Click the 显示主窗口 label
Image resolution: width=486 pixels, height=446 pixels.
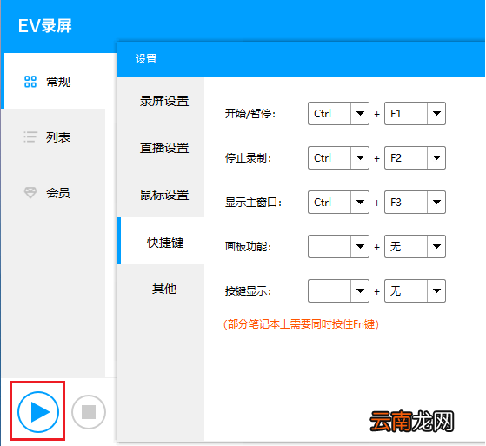253,203
